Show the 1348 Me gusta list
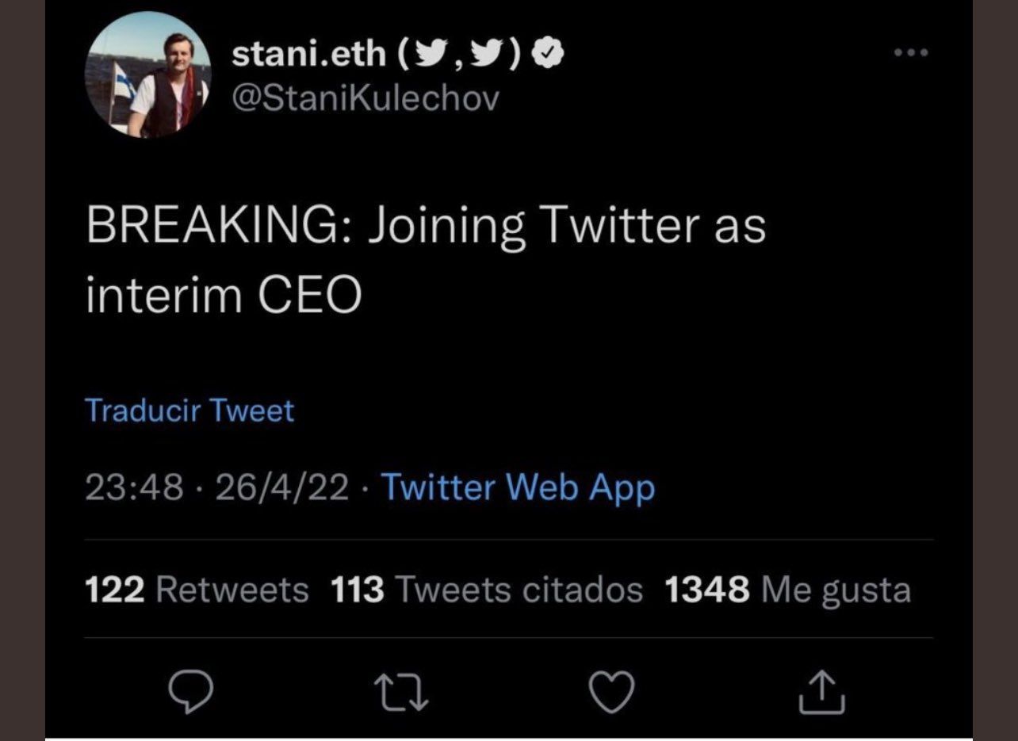This screenshot has height=741, width=1018. pos(786,590)
